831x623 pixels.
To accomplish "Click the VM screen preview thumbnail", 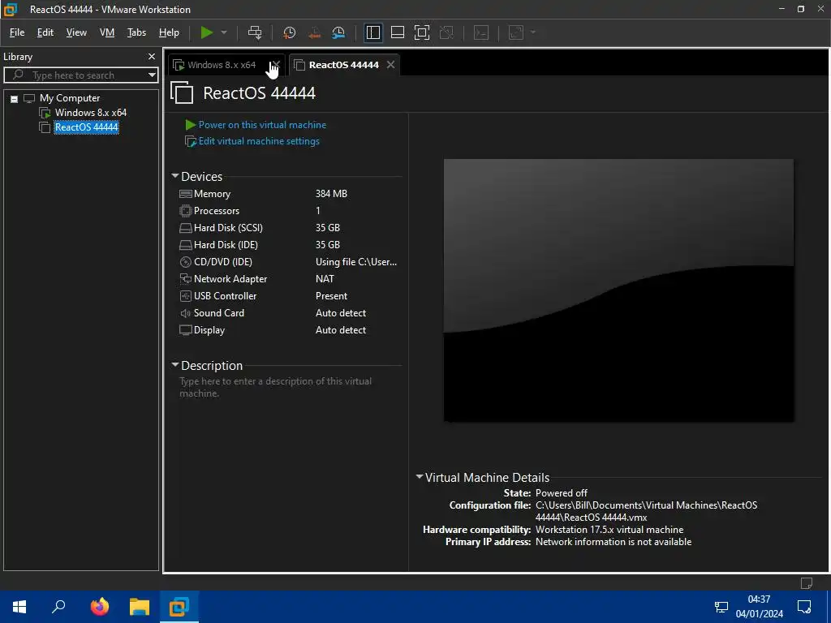I will (x=618, y=290).
